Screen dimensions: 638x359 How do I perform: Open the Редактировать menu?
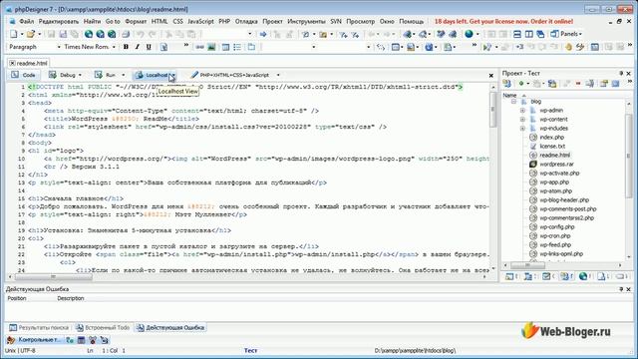59,21
